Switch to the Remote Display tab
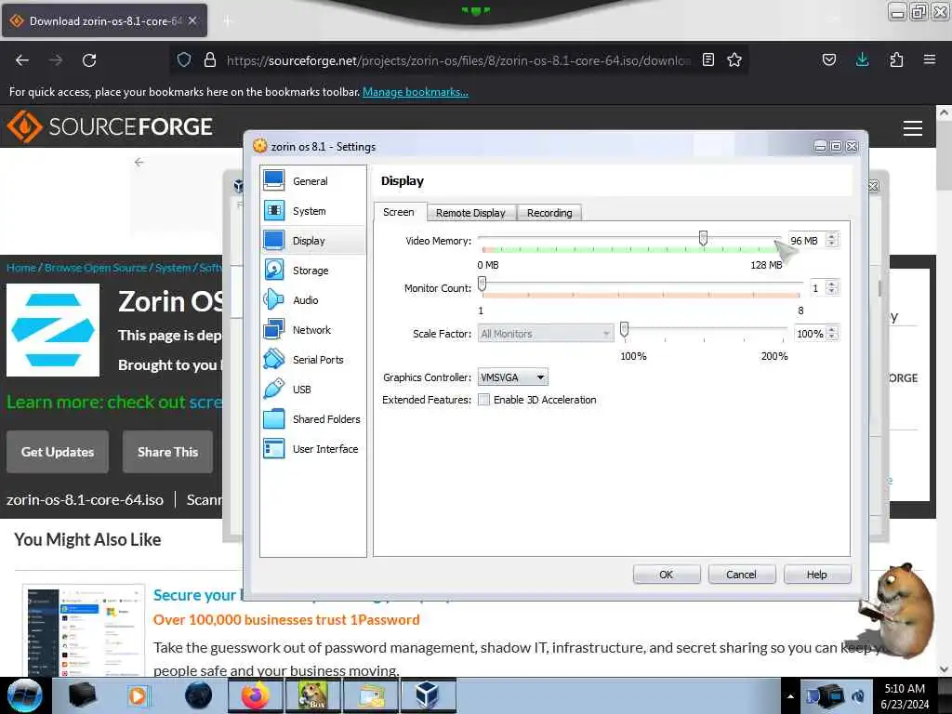 (x=470, y=213)
